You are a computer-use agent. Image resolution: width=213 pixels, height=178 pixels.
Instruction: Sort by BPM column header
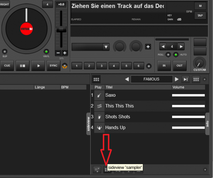tap(73, 87)
